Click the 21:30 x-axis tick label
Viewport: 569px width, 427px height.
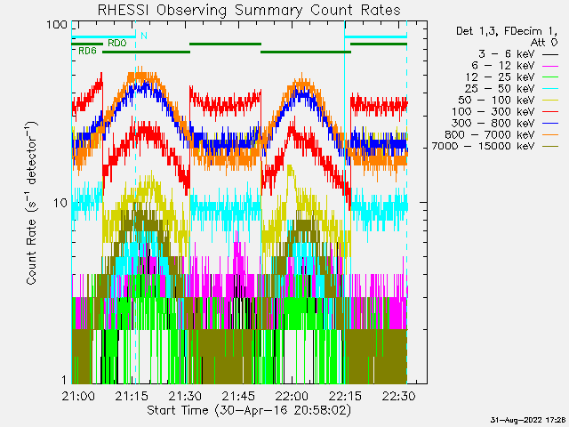pyautogui.click(x=185, y=396)
